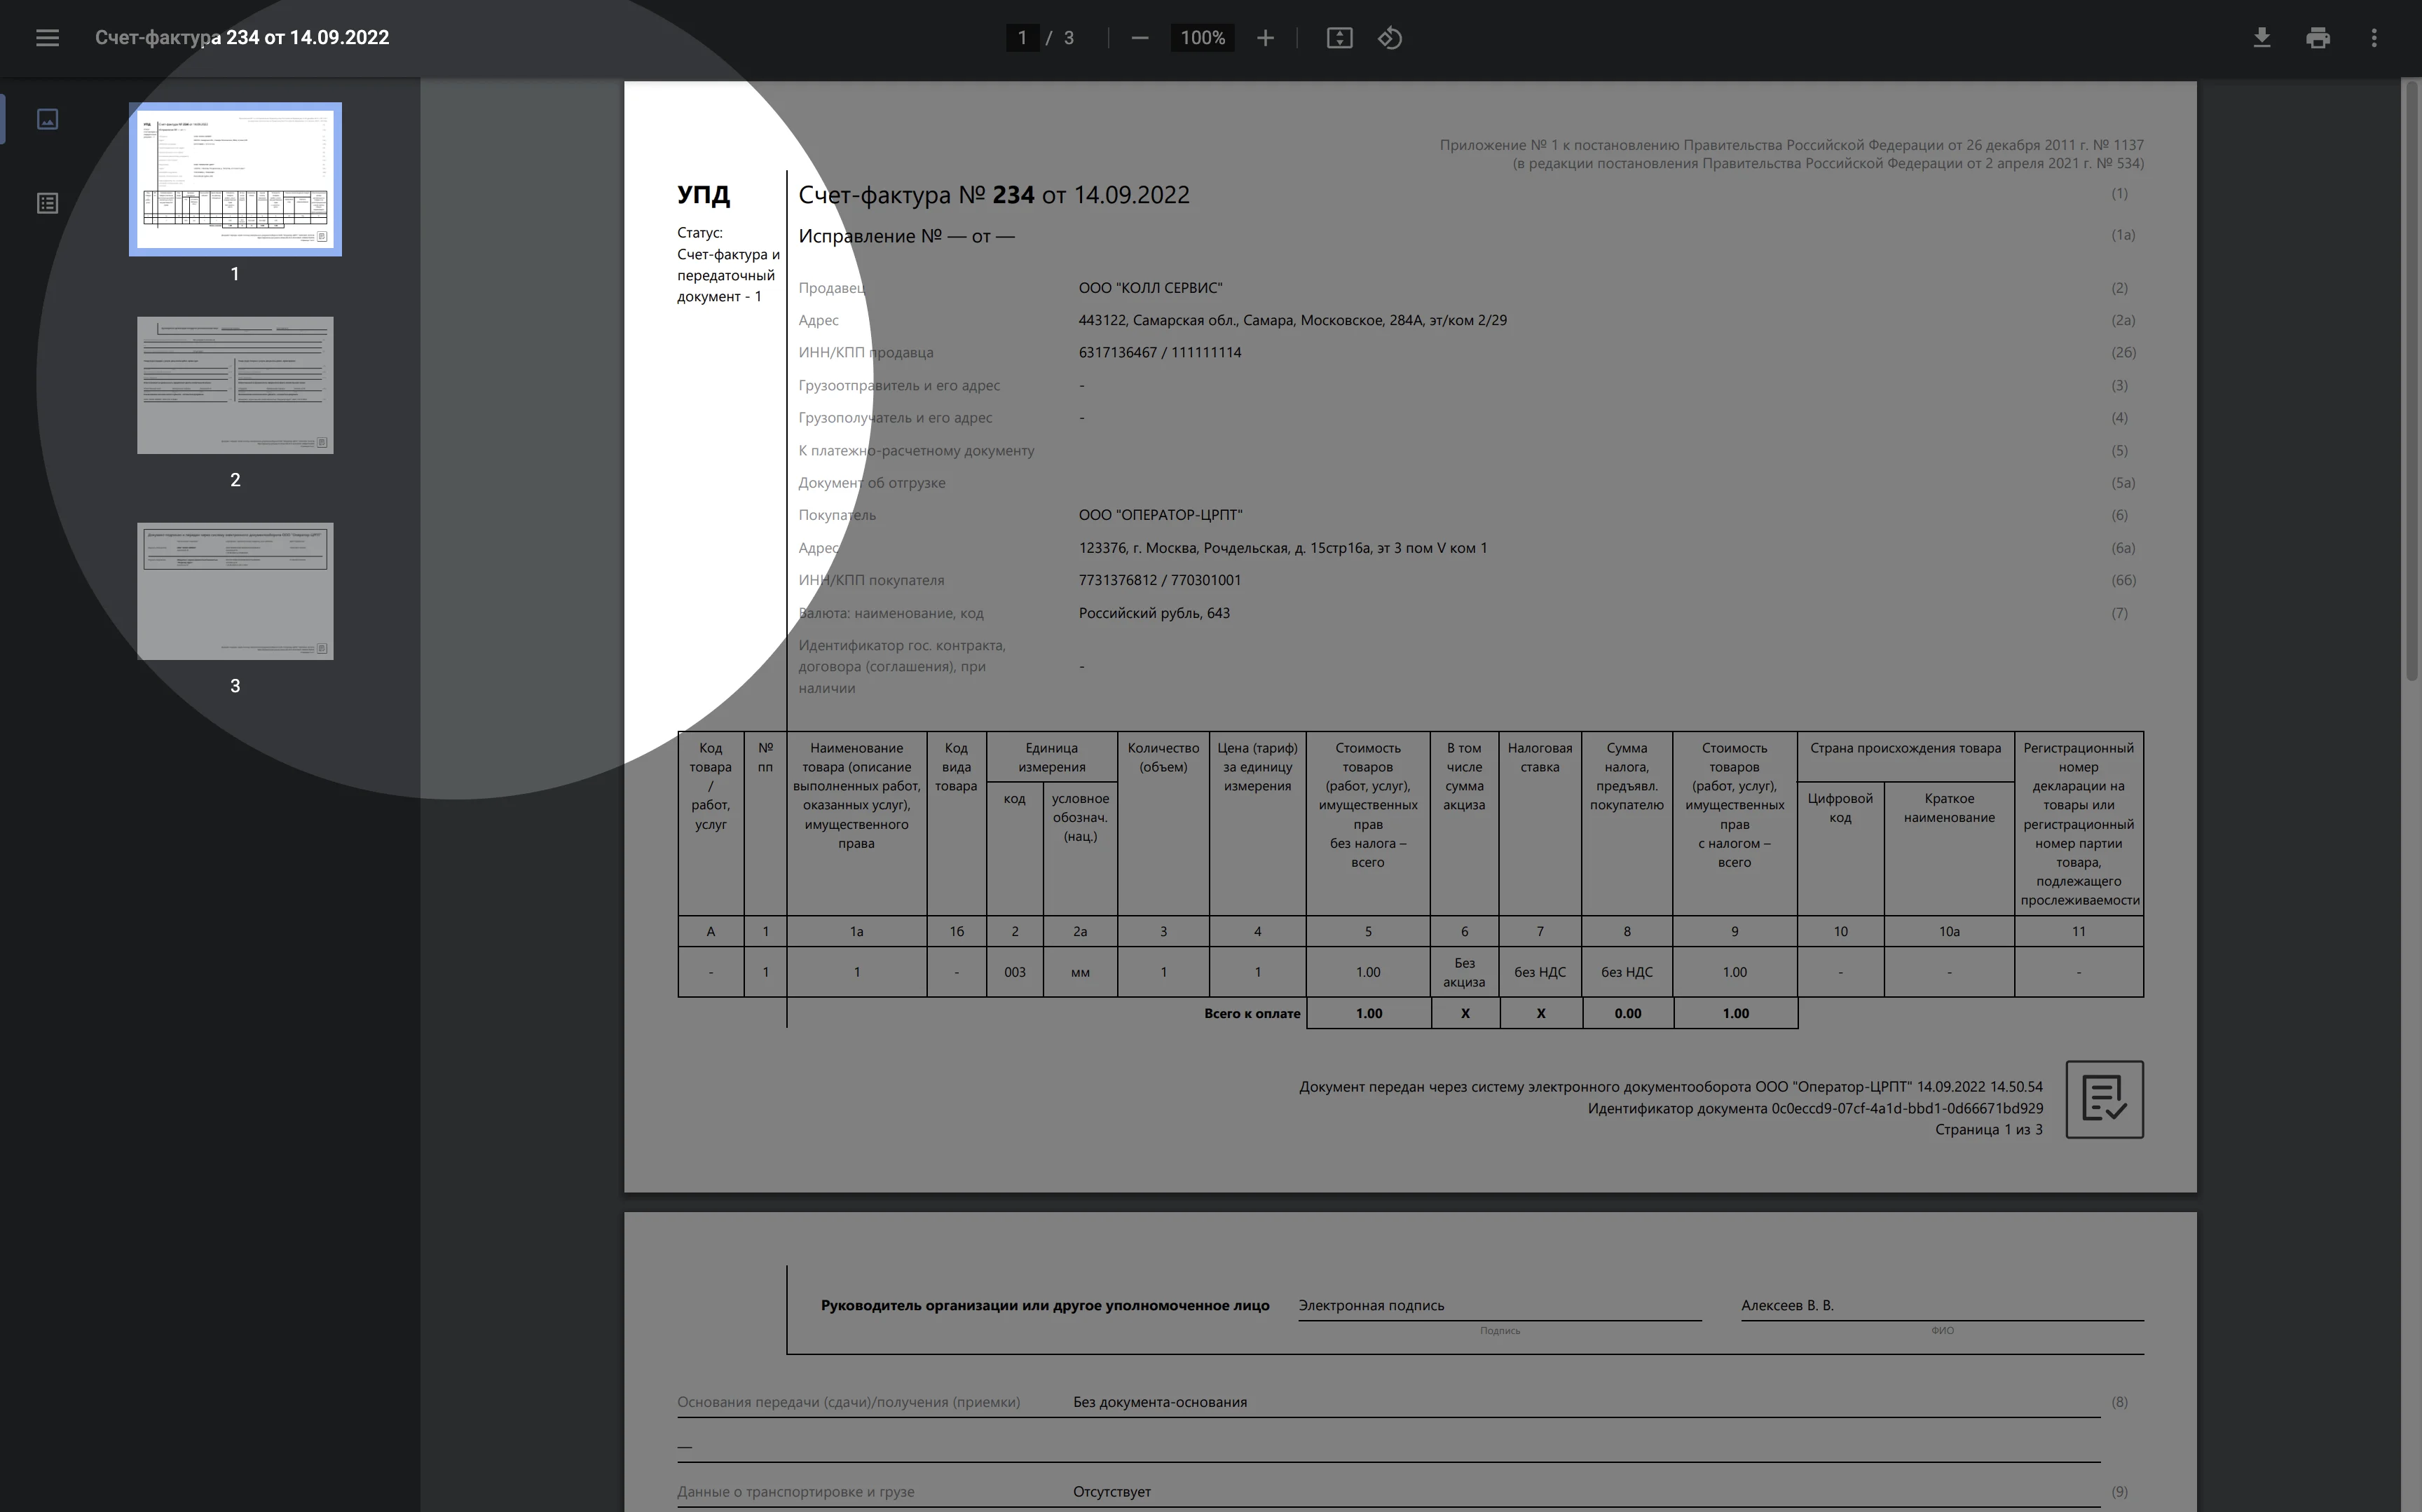Print the document
This screenshot has width=2422, height=1512.
(x=2318, y=38)
